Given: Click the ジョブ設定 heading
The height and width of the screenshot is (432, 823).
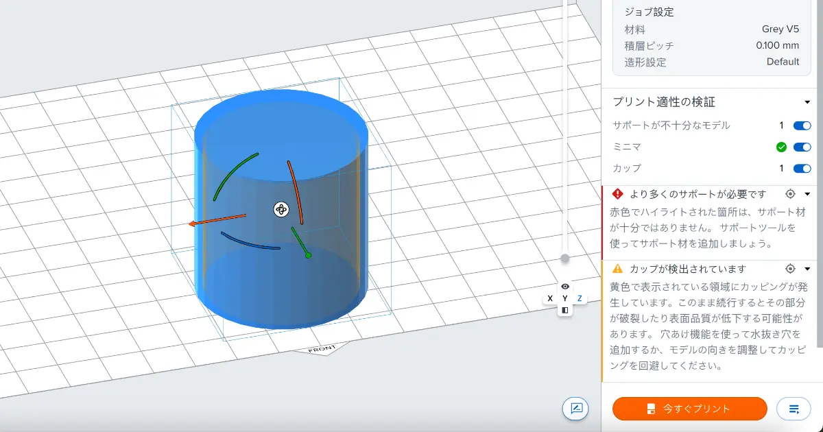Looking at the screenshot, I should click(x=649, y=12).
